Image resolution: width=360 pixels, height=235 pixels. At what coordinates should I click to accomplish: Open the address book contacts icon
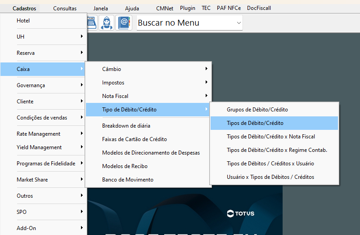(124, 22)
